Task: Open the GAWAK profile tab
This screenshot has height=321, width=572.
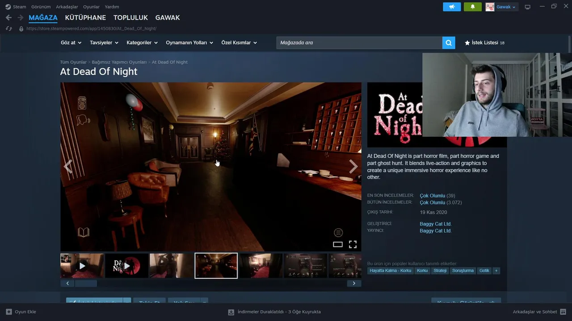Action: (x=168, y=18)
